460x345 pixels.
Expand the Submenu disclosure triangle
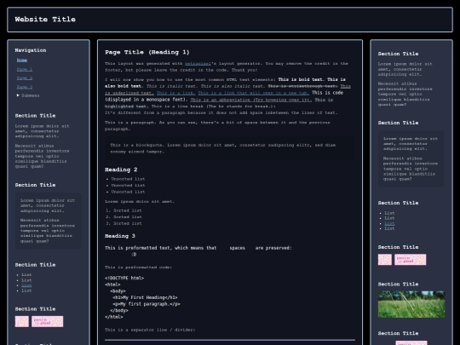coord(18,95)
